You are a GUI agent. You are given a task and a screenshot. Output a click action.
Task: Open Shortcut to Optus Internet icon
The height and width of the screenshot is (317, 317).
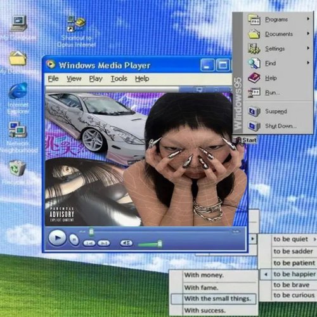click(76, 23)
